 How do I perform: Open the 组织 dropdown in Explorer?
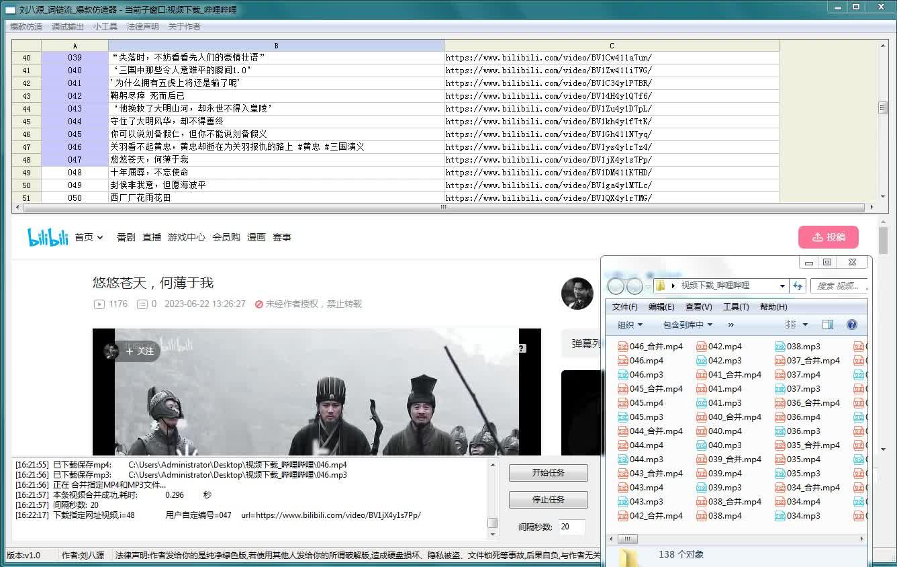pyautogui.click(x=630, y=324)
